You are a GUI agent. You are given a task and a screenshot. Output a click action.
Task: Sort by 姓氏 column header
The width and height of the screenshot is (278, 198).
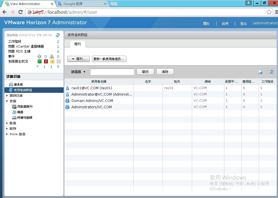[177, 82]
